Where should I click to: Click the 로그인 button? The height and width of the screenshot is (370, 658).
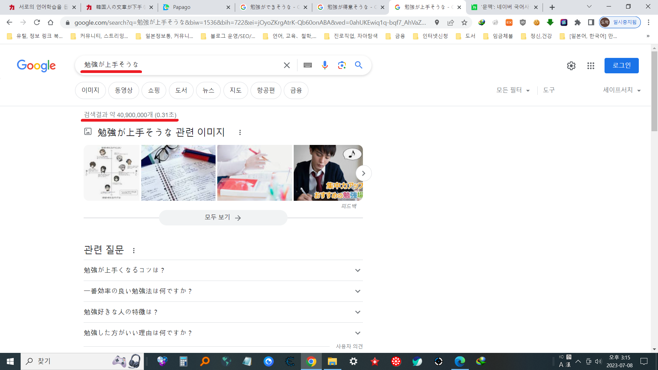pos(621,65)
